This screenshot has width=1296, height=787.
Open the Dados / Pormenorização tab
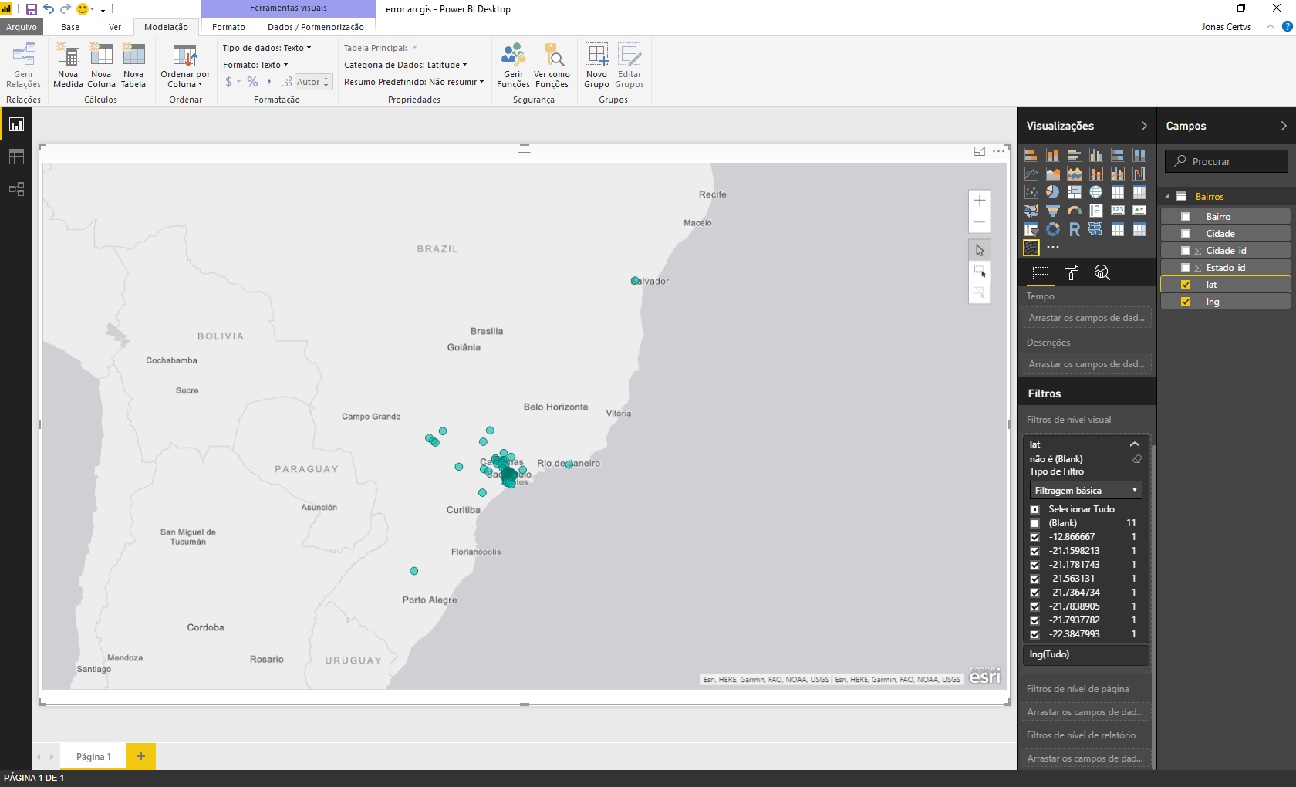316,27
